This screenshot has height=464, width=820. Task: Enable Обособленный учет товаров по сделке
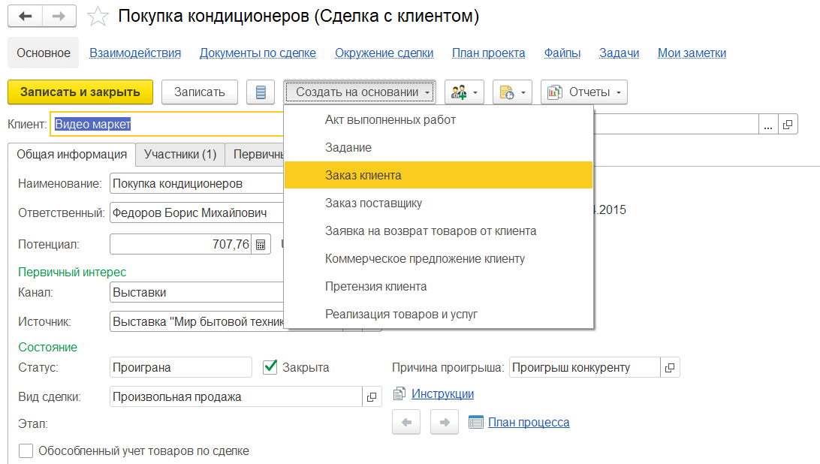(26, 451)
